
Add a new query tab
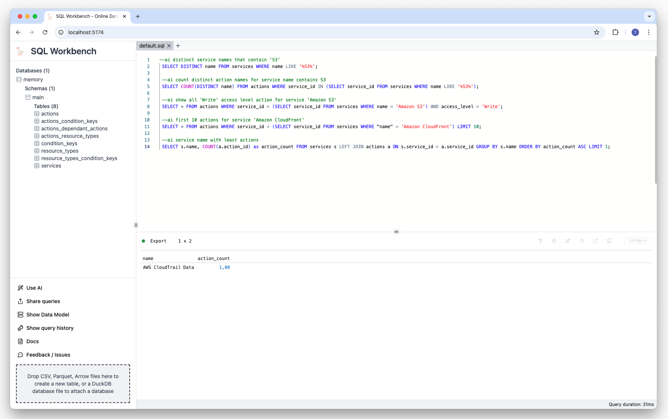(178, 46)
